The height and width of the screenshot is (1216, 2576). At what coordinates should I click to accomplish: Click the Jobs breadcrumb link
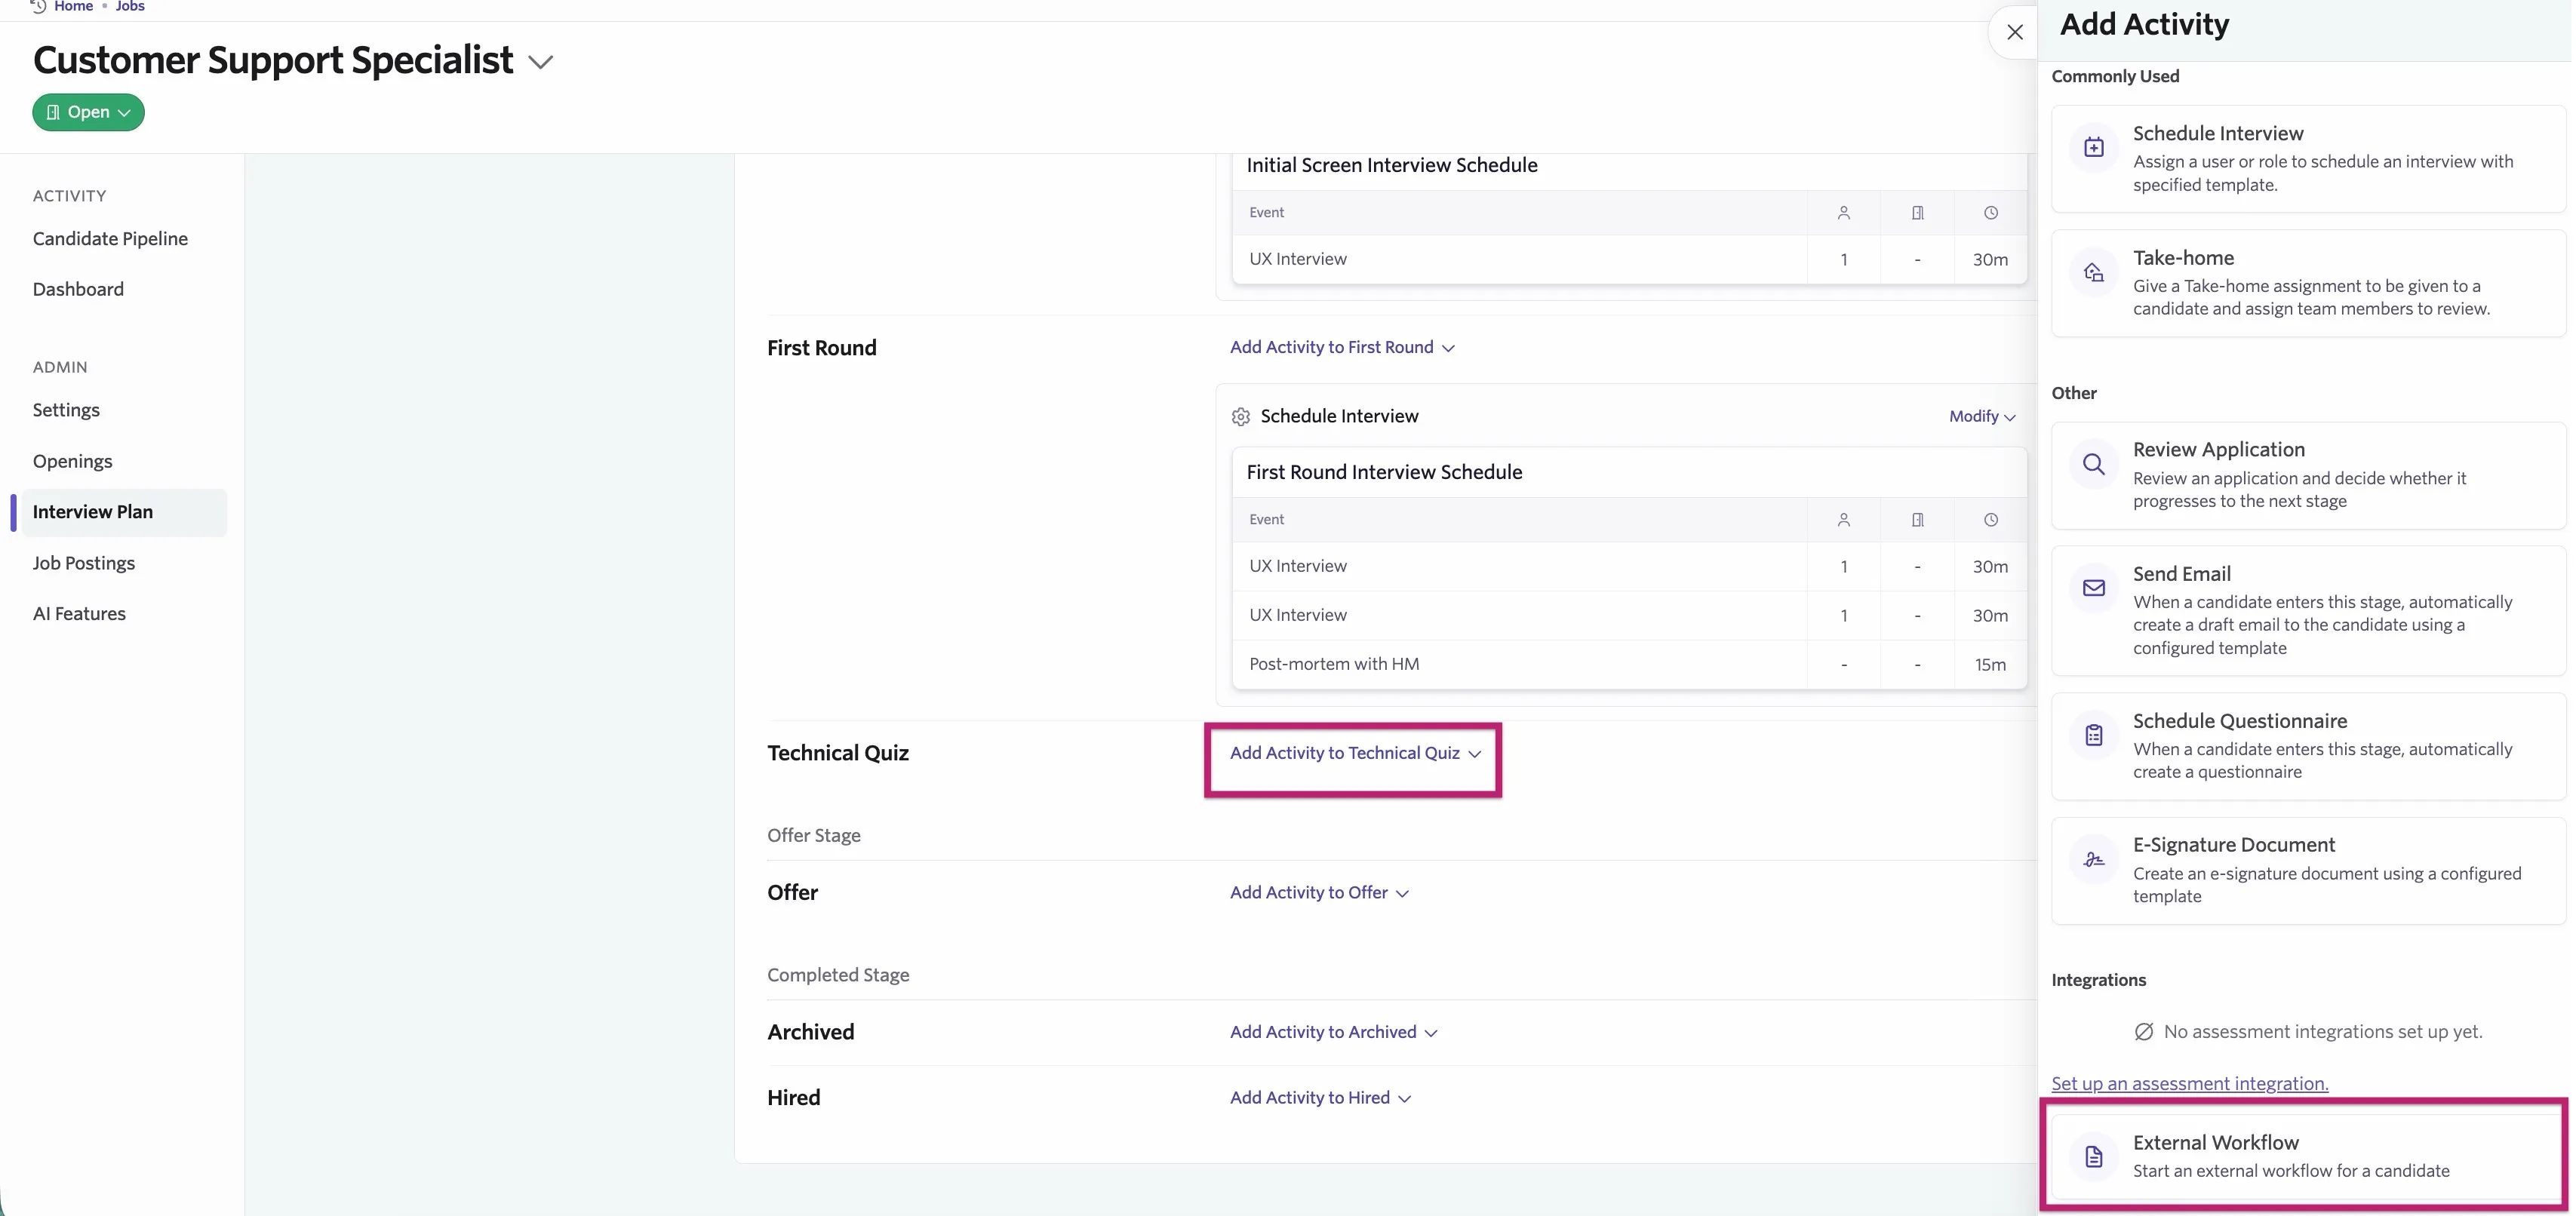130,6
